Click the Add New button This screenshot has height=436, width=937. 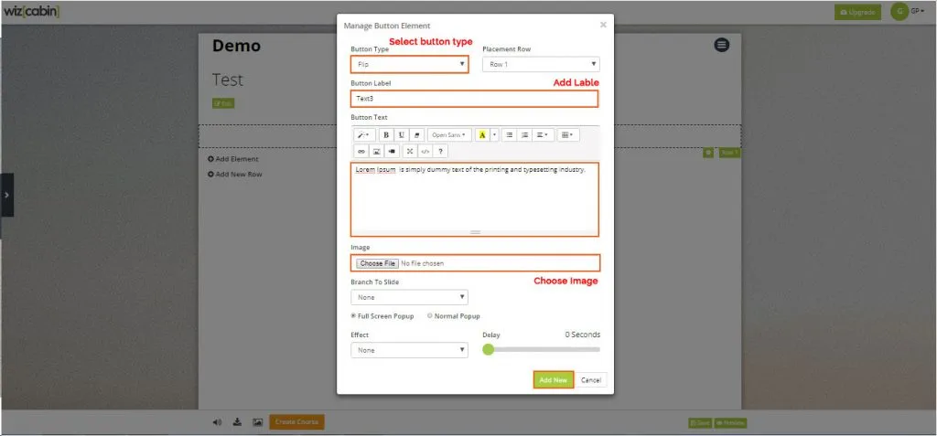(x=554, y=380)
